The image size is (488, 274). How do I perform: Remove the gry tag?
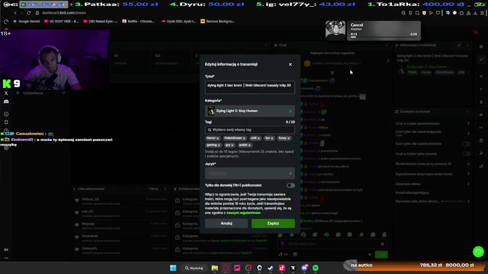232,145
